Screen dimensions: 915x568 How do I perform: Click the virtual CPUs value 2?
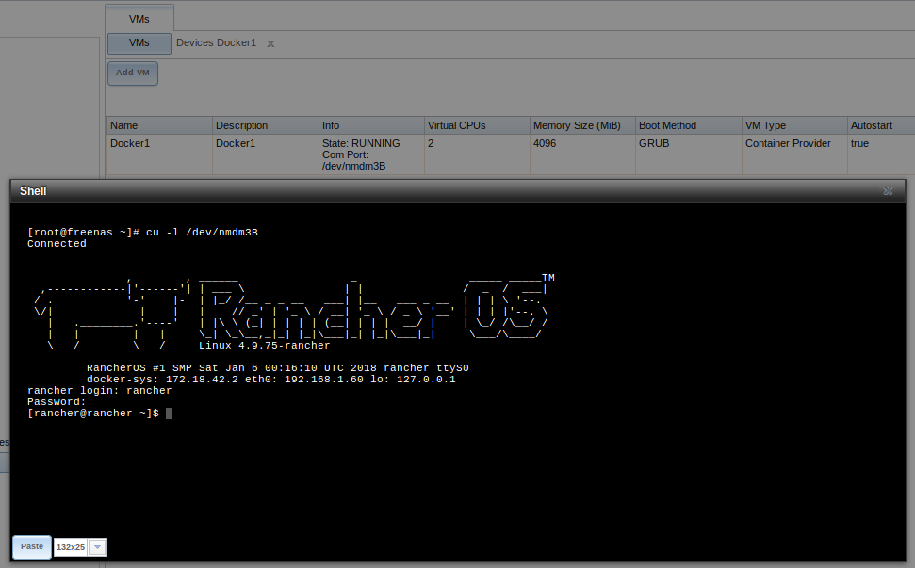coord(478,154)
